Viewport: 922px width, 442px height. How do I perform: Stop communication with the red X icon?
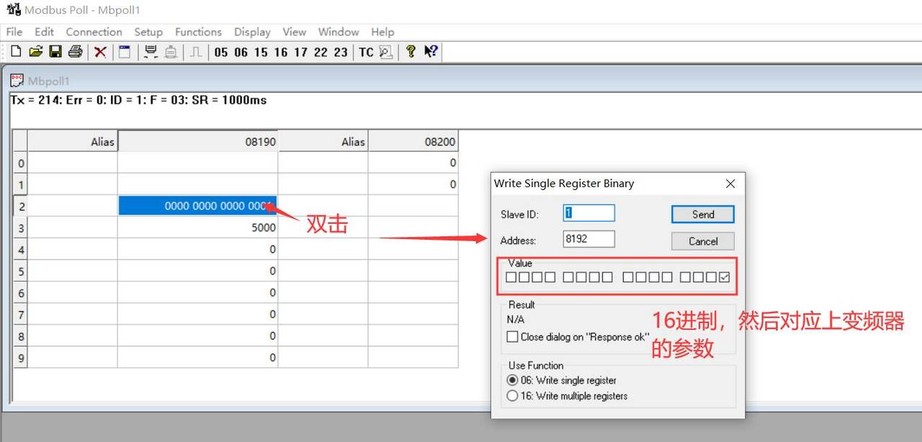(100, 51)
